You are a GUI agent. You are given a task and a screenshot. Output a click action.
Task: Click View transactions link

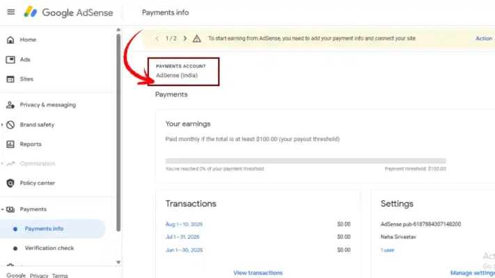coord(258,273)
